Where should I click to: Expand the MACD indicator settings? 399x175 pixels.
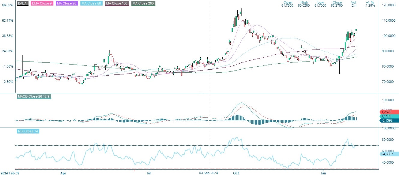click(x=33, y=97)
